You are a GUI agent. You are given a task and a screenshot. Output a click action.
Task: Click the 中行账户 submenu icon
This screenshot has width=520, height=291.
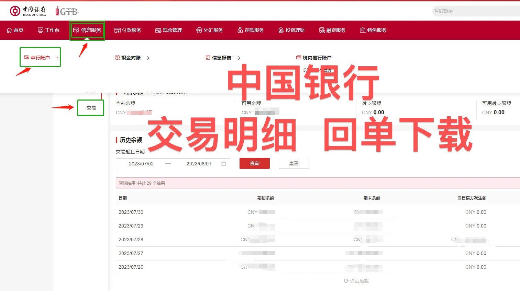click(26, 57)
